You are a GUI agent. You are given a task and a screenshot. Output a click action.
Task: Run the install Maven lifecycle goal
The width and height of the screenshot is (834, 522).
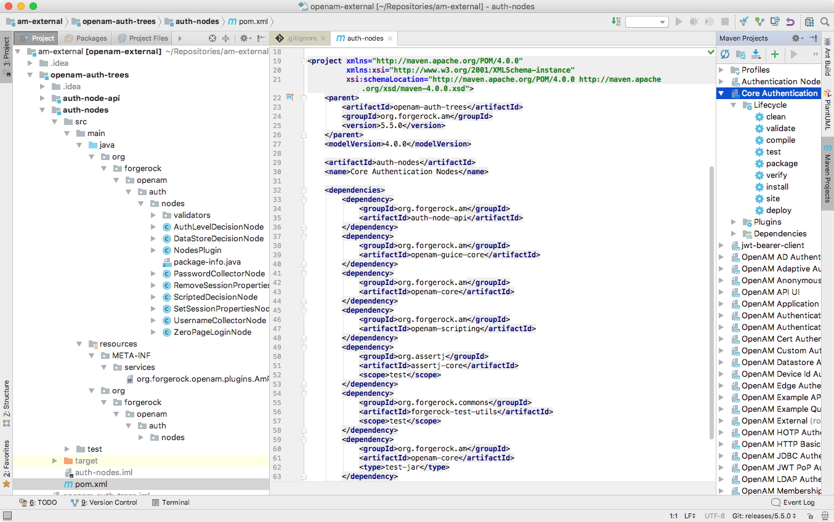(776, 187)
